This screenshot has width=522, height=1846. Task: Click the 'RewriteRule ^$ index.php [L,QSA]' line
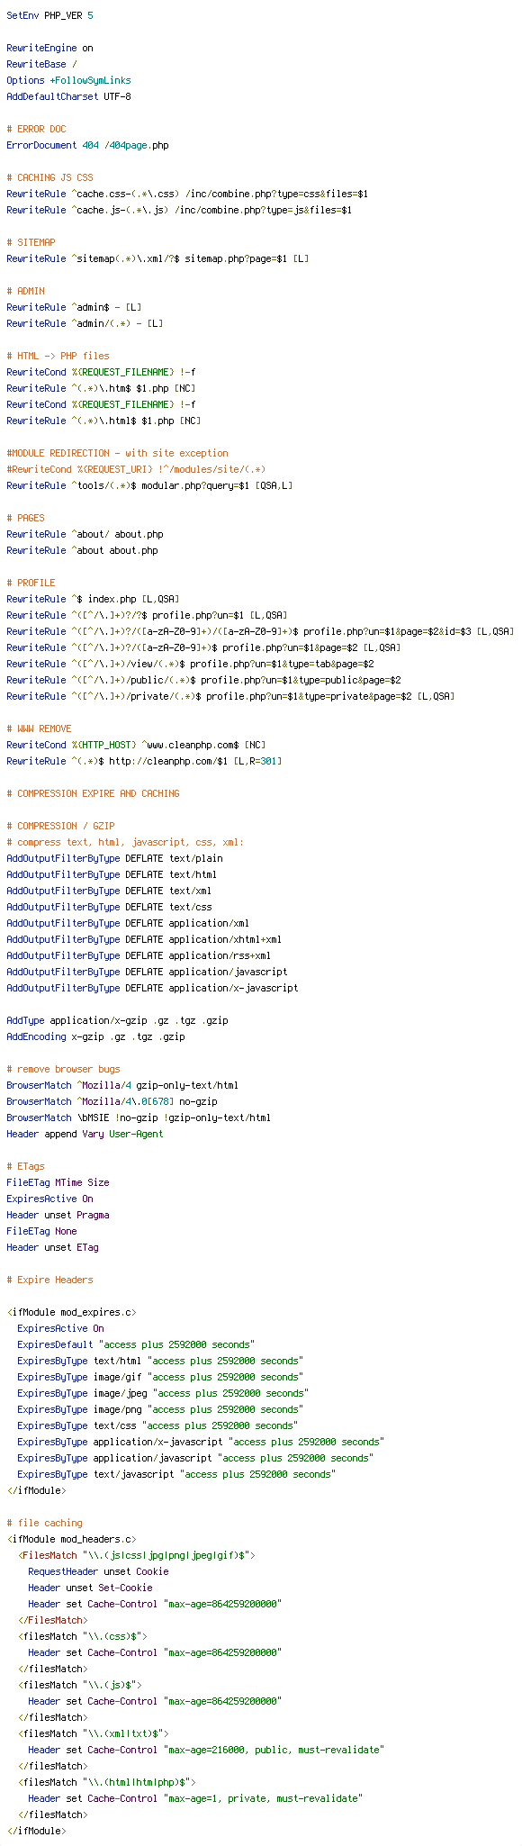[x=93, y=600]
